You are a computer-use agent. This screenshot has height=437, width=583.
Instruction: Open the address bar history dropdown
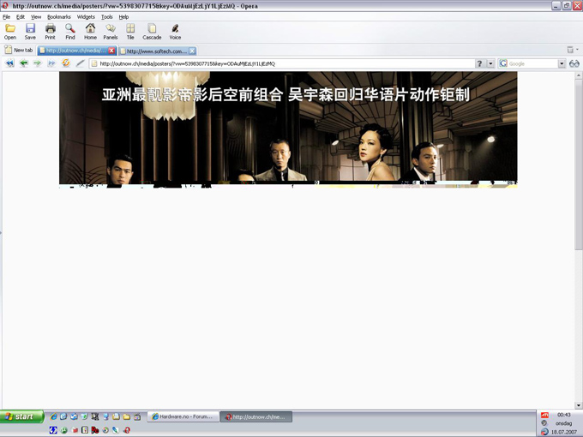click(x=490, y=63)
